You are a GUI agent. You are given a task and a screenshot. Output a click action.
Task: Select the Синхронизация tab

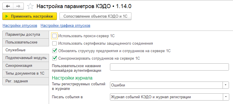coord(26,66)
